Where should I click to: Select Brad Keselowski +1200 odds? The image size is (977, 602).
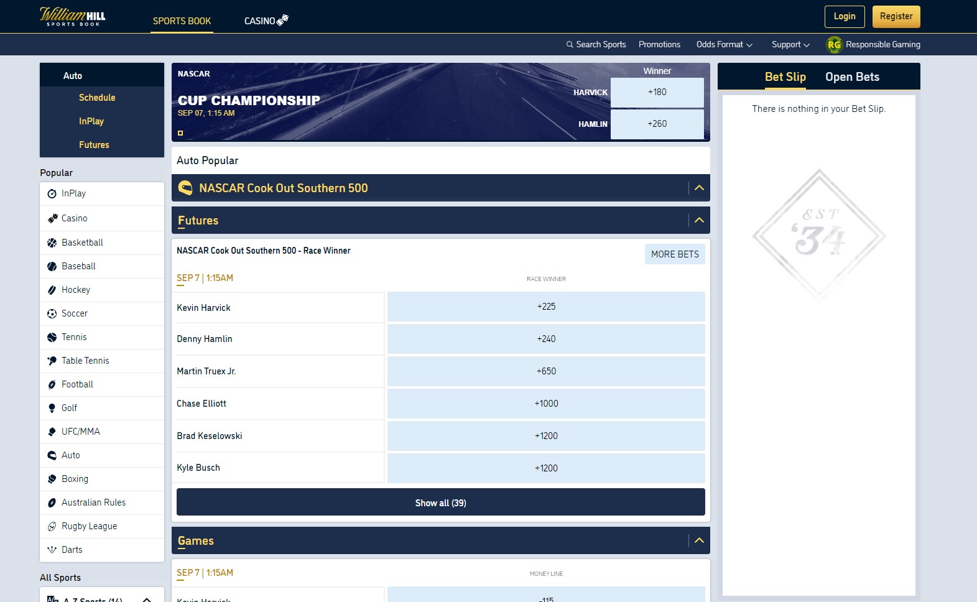tap(546, 436)
